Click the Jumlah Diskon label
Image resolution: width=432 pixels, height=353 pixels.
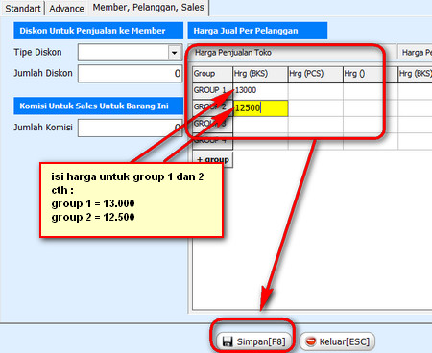pyautogui.click(x=43, y=73)
